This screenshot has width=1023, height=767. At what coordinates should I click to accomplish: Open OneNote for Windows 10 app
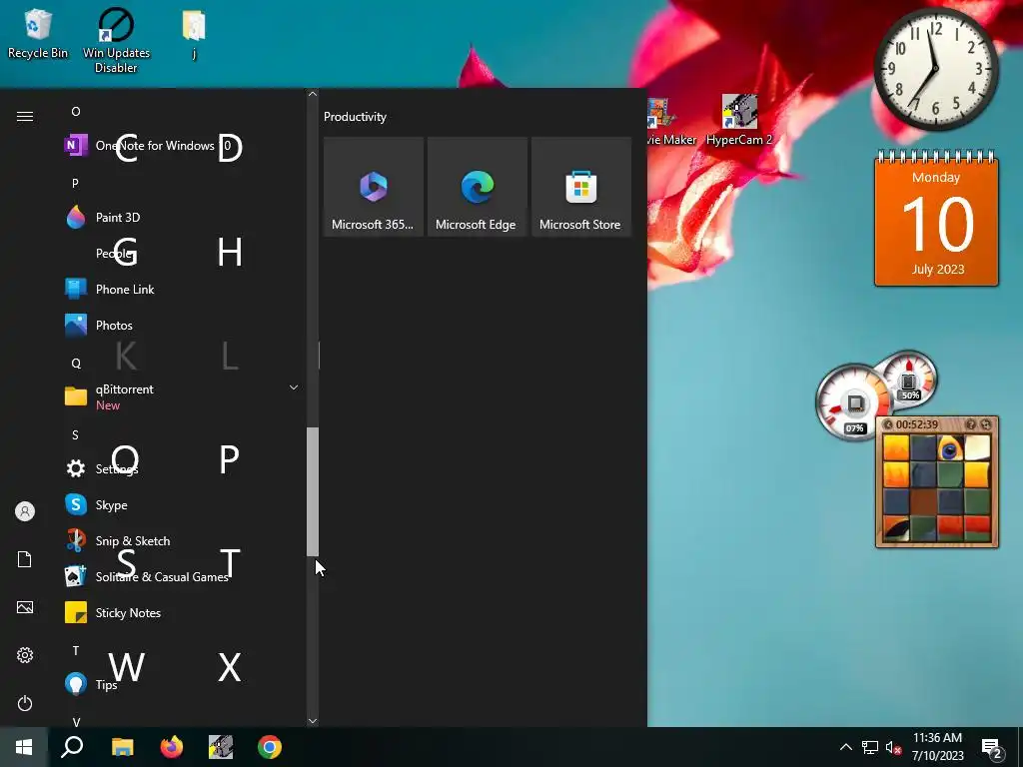click(182, 146)
